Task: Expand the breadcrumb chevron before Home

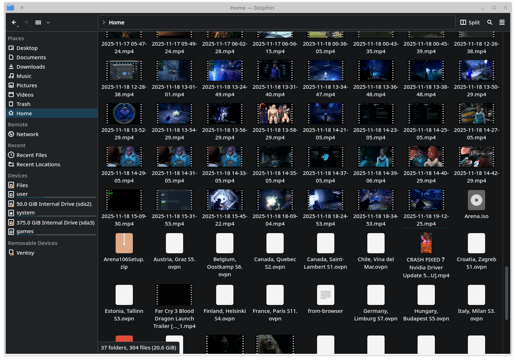Action: (x=104, y=22)
